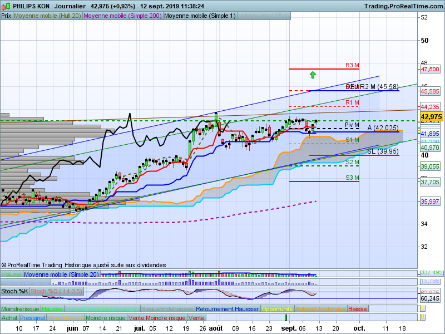This screenshot has width=445, height=334.
Task: Toggle Moyenne mobile (Simple 1) indicator
Action: click(x=200, y=16)
